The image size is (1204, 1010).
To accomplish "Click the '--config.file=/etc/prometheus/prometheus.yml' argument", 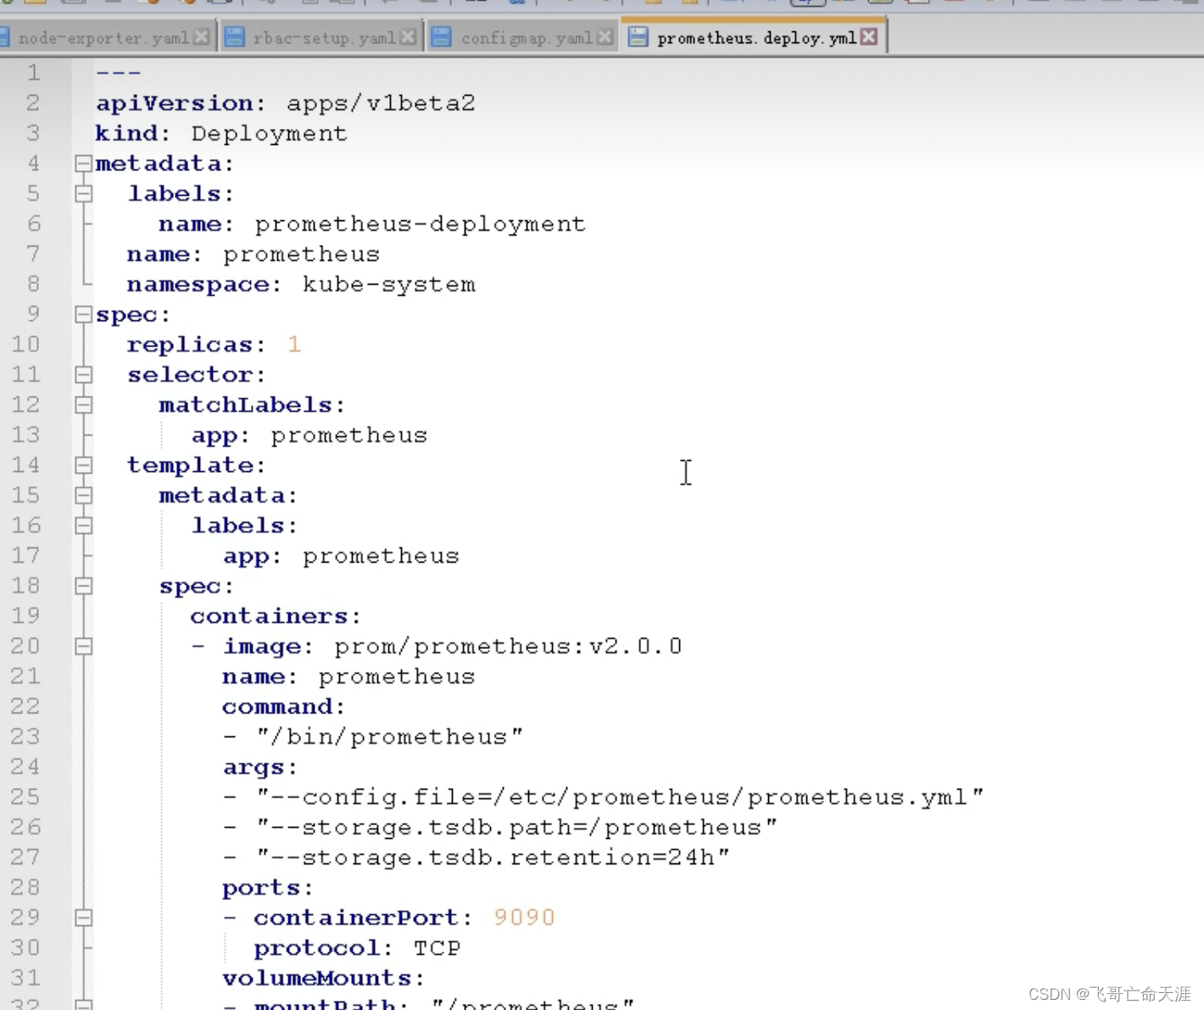I will pos(621,797).
